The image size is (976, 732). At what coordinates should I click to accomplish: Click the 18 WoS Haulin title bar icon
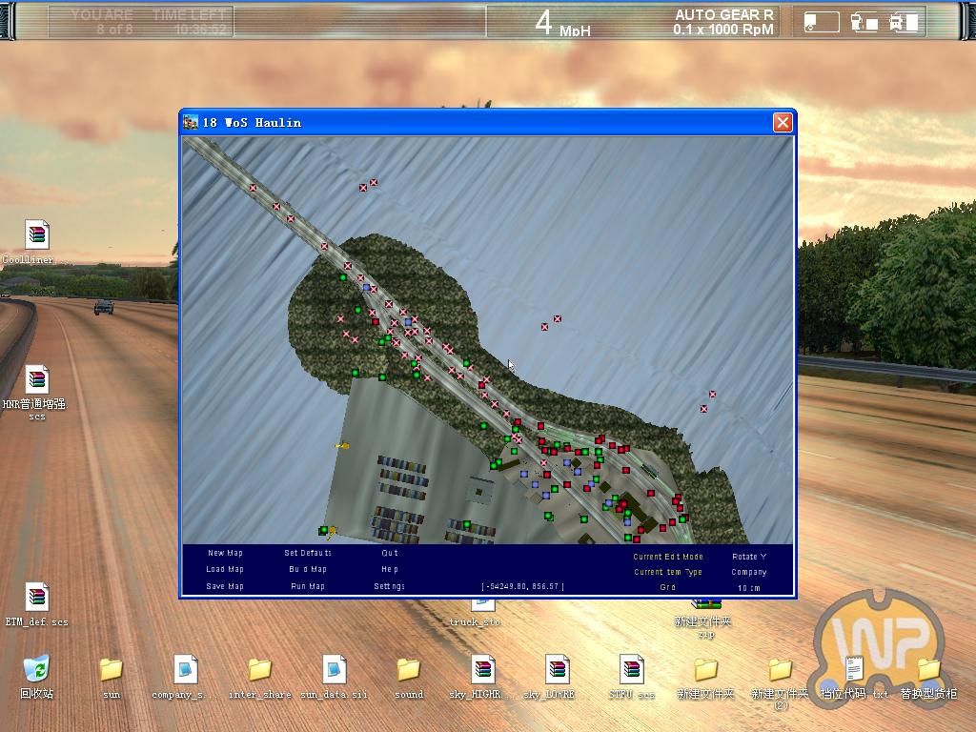(191, 122)
